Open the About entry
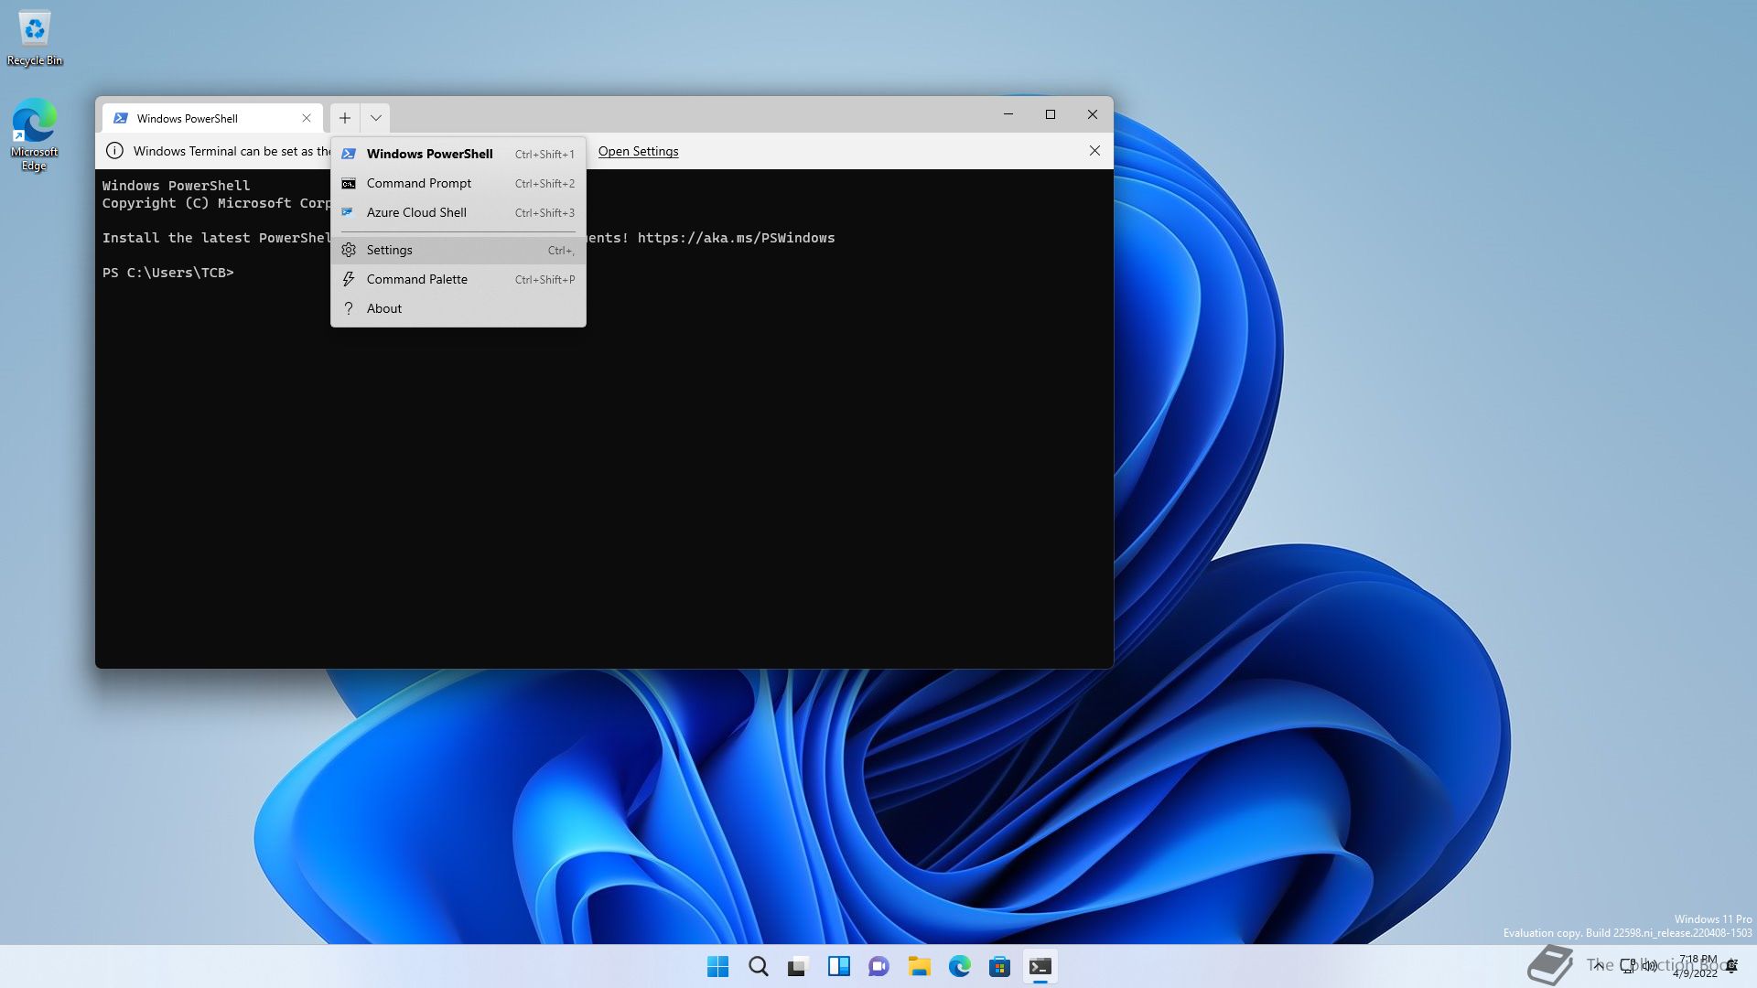 pyautogui.click(x=458, y=308)
